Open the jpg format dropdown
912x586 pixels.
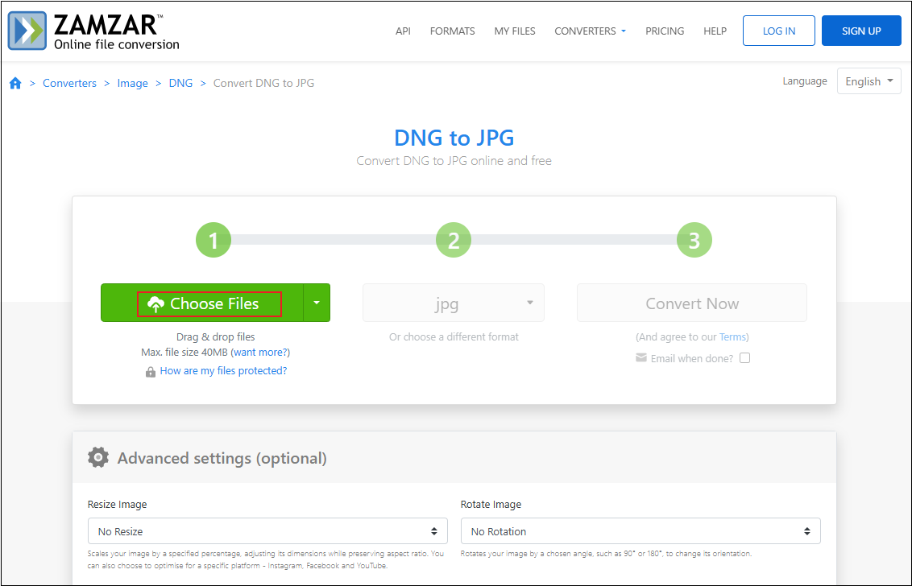454,303
